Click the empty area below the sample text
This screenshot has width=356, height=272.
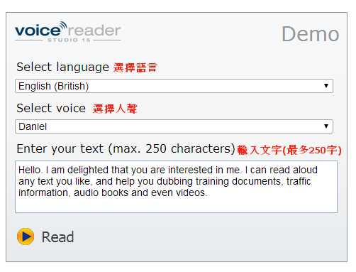176,205
